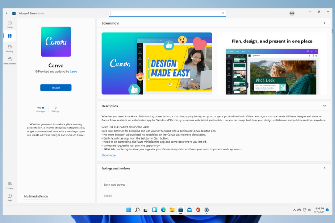Click the OneDrive cloud icon in tray

[x=299, y=210]
